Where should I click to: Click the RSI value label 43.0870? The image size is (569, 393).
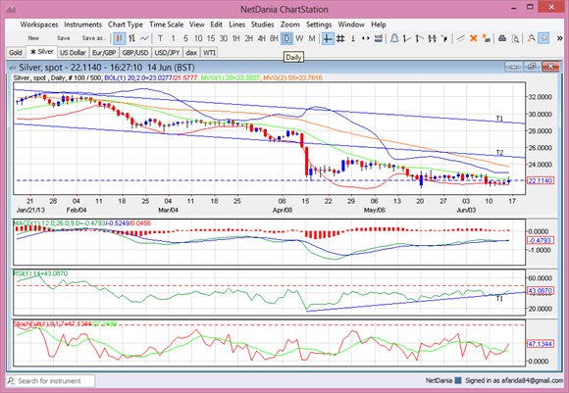(541, 290)
